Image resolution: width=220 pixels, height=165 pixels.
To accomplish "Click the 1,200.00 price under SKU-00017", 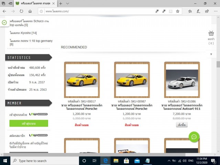I will click(82, 114).
